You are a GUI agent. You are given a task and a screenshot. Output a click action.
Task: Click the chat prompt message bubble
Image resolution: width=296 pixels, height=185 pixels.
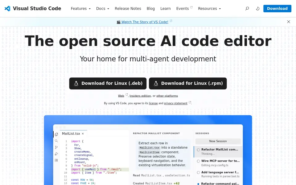click(x=163, y=154)
